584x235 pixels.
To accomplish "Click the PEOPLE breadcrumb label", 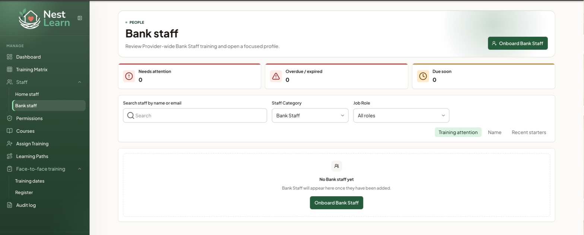I will click(137, 22).
